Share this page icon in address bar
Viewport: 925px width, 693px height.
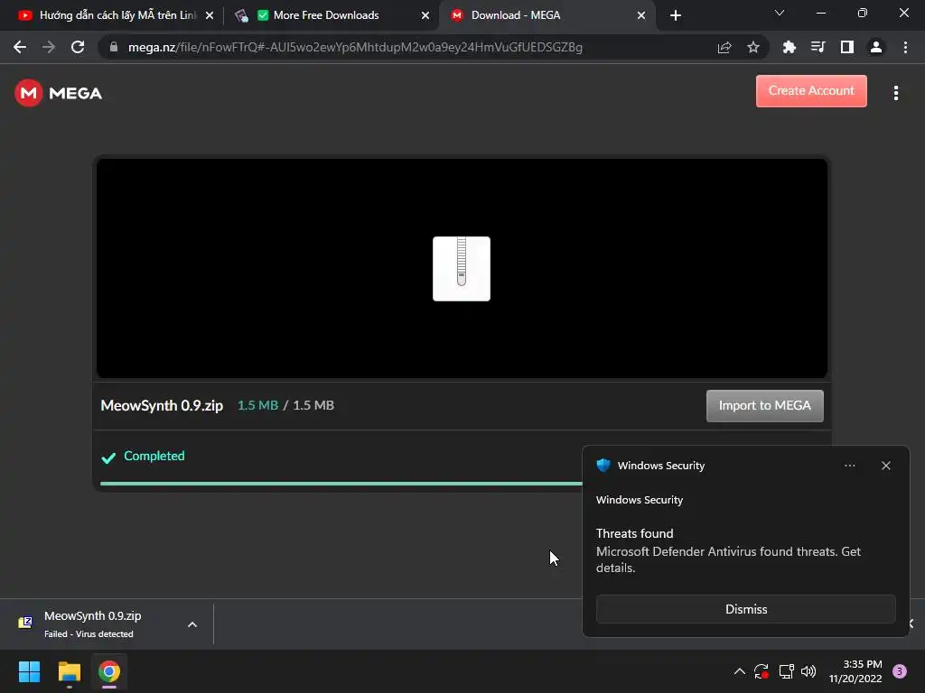click(724, 47)
